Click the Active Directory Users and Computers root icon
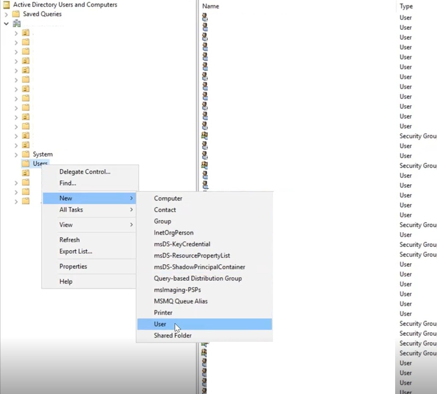Screen dimensions: 437x394 [6, 5]
